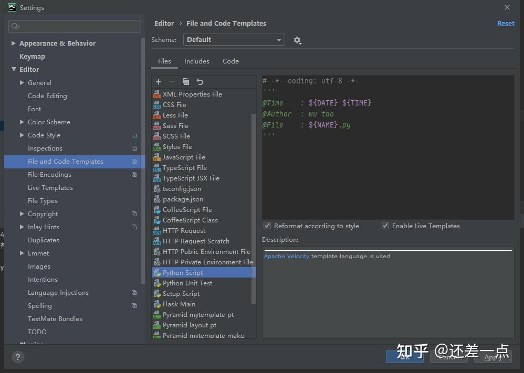Click the Editor breadcrumb
524x373 pixels.
164,24
